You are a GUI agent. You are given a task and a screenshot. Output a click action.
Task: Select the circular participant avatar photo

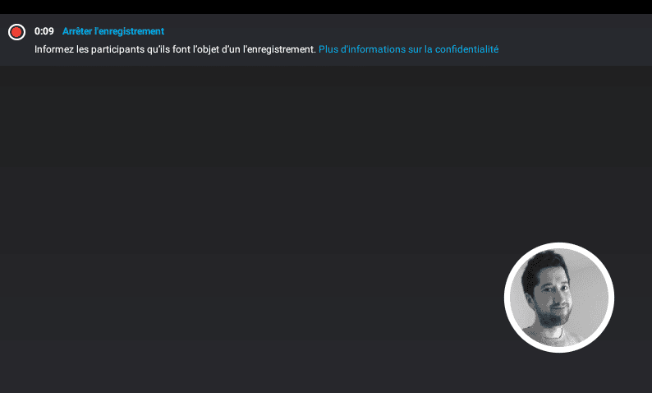point(559,298)
